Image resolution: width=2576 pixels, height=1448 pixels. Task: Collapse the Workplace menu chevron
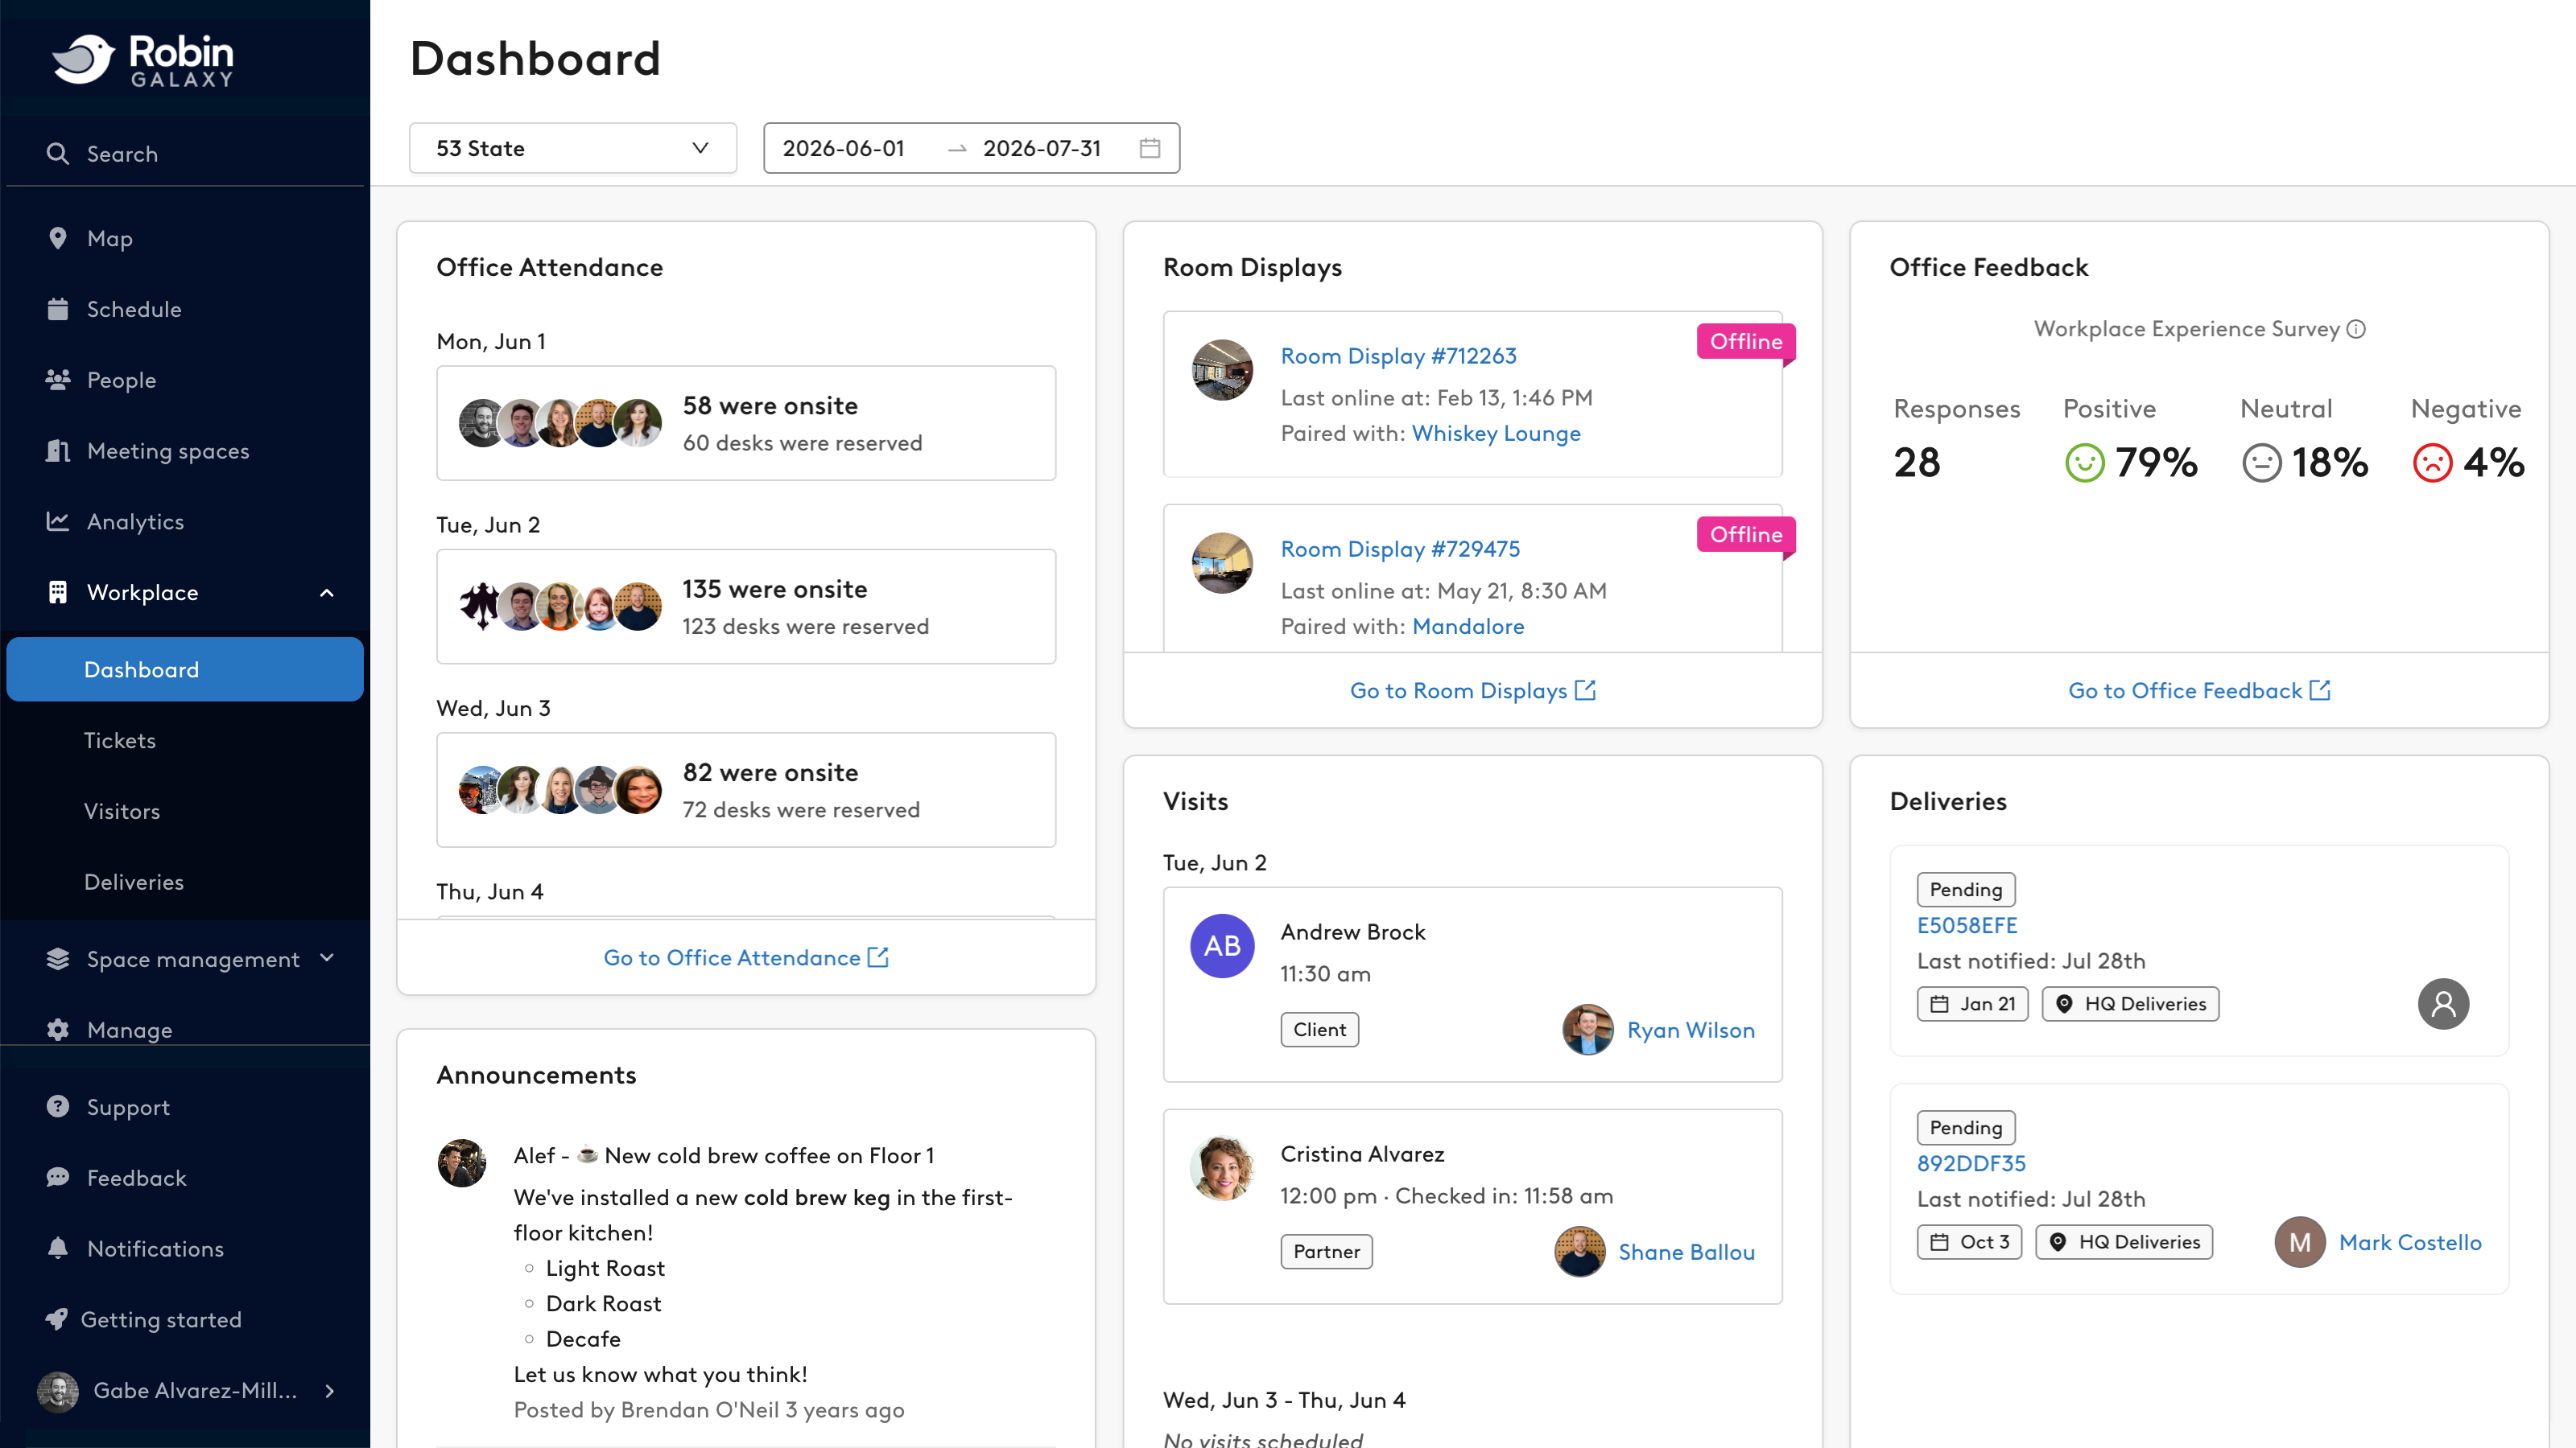(x=327, y=593)
